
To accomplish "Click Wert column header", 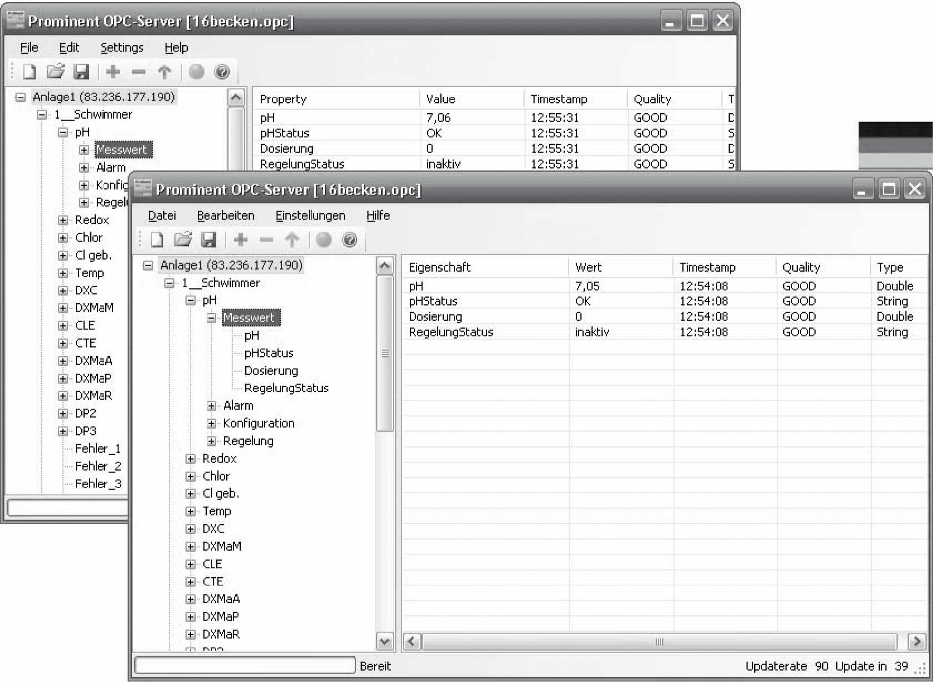I will click(x=621, y=267).
